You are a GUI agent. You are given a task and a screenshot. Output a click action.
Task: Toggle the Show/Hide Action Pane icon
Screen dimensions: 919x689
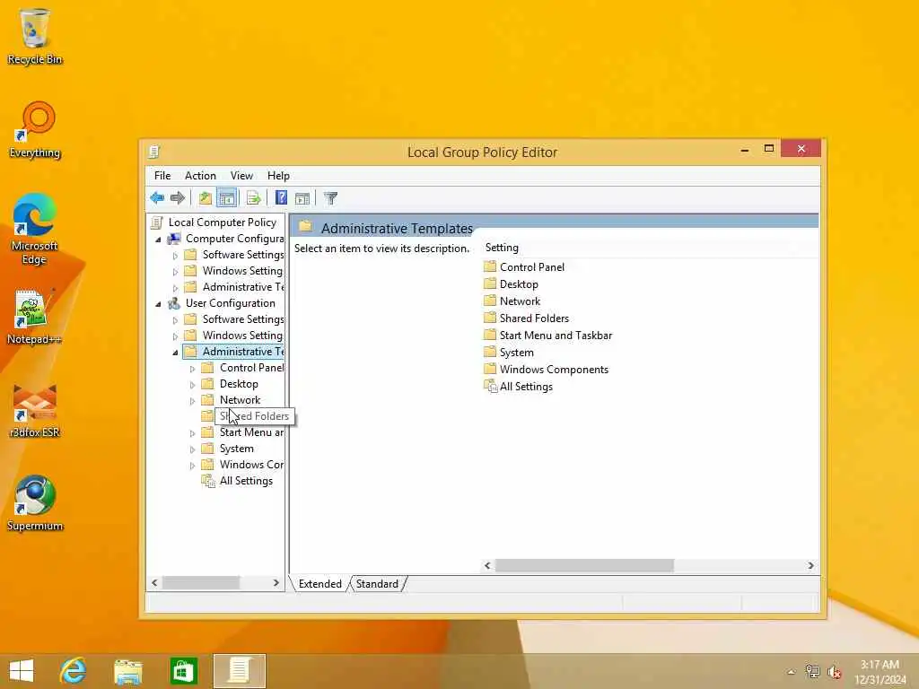click(x=302, y=198)
